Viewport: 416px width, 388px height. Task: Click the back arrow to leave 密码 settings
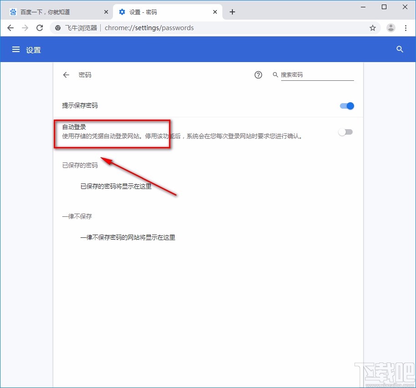coord(66,75)
